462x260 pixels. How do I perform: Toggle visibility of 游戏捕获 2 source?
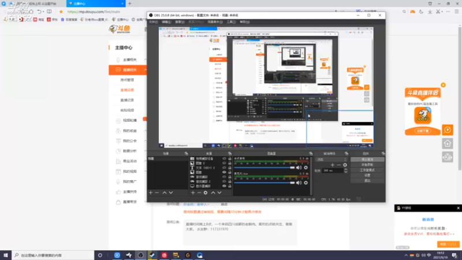click(224, 181)
